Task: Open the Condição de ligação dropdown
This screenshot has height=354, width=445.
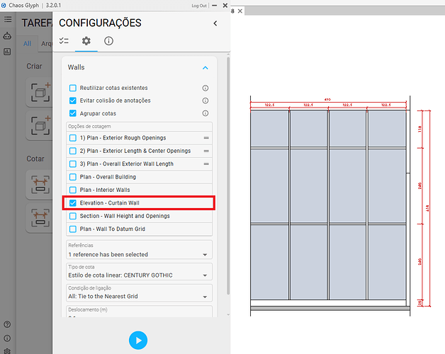Action: point(138,297)
